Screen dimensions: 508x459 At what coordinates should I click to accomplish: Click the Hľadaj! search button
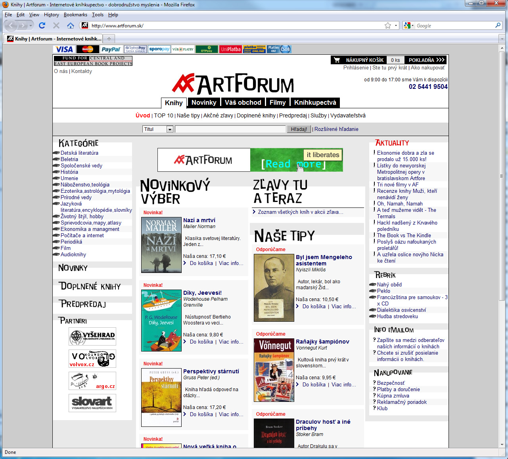(299, 129)
